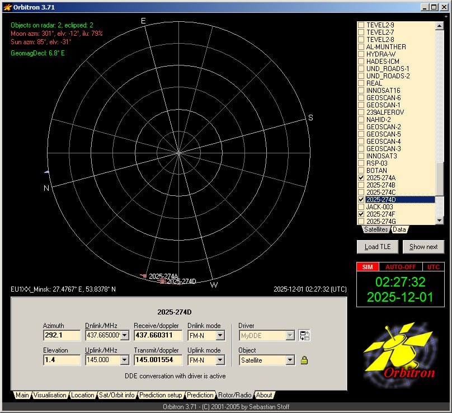Switch to the Data tab
The image size is (452, 413).
click(x=399, y=229)
